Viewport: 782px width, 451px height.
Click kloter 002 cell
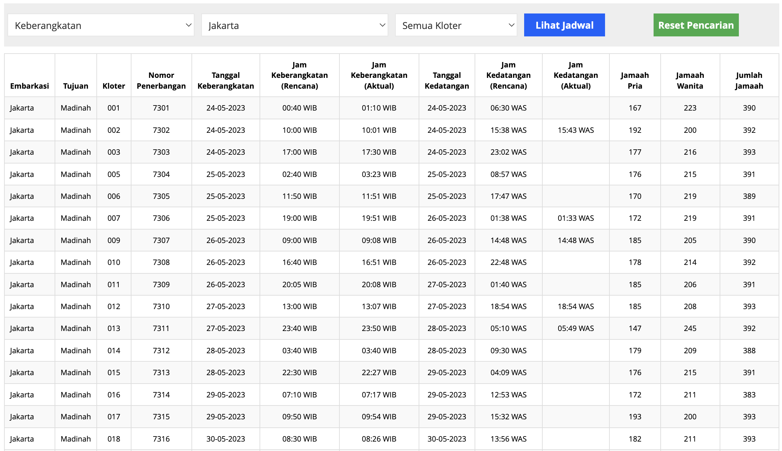pos(114,130)
